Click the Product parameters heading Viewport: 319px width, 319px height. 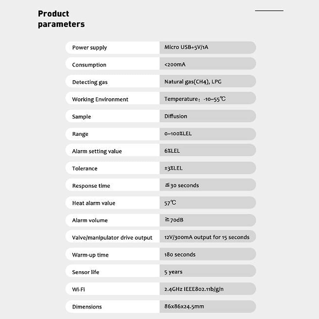pos(61,19)
